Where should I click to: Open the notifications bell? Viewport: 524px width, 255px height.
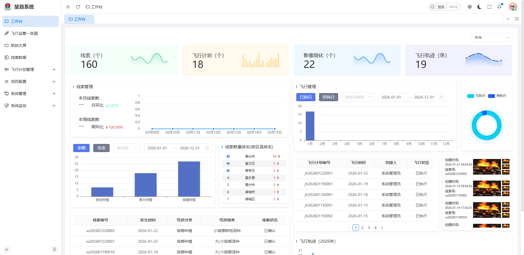499,7
